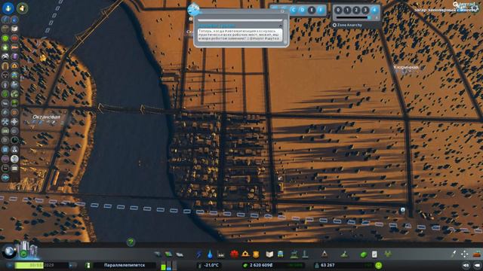Click the purple cylinder sidebar icon
Viewport: 483px width, 271px height.
click(14, 56)
